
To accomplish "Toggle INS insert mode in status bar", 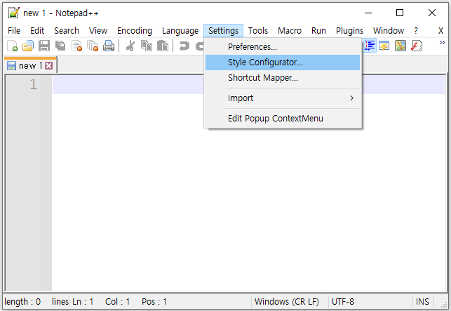I will tap(423, 301).
